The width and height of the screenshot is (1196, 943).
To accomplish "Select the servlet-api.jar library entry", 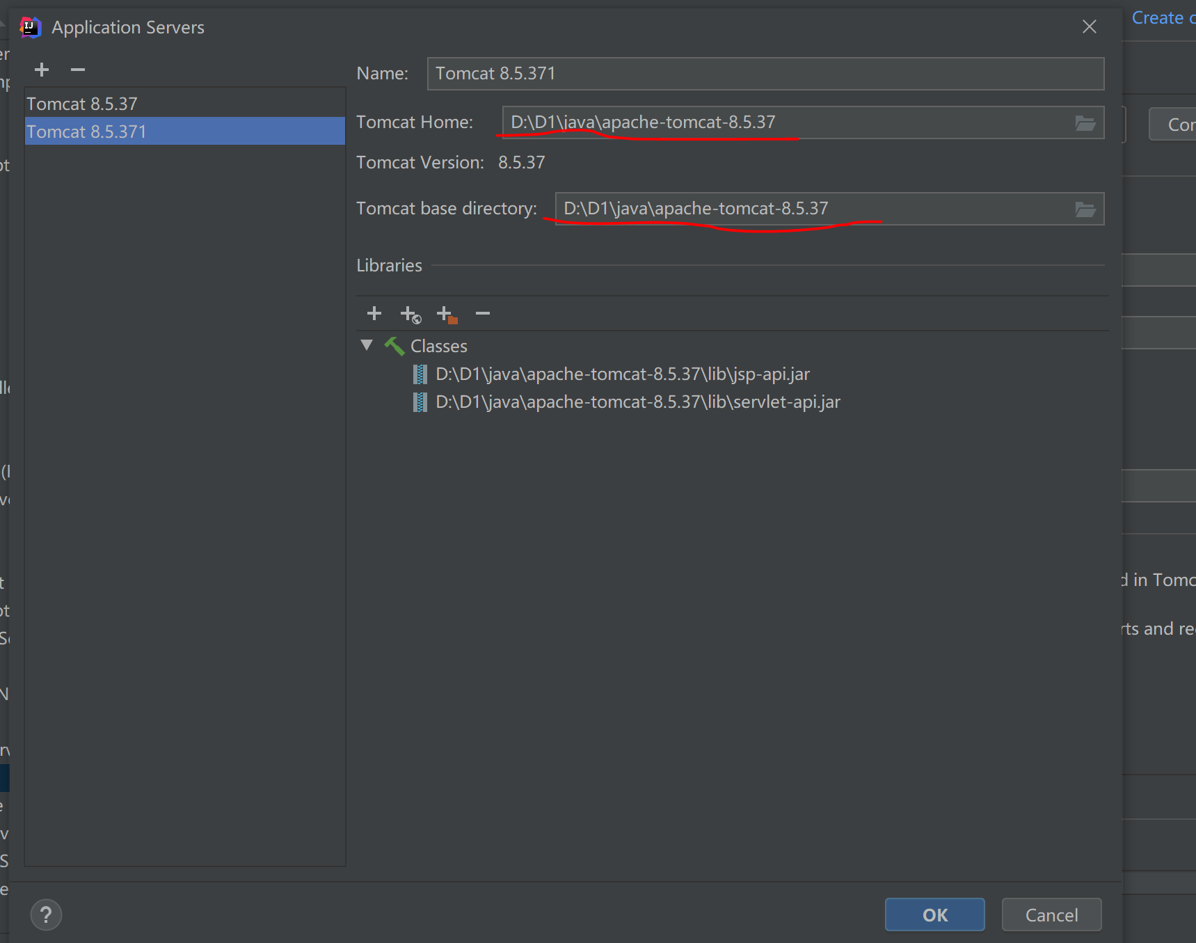I will click(x=637, y=402).
